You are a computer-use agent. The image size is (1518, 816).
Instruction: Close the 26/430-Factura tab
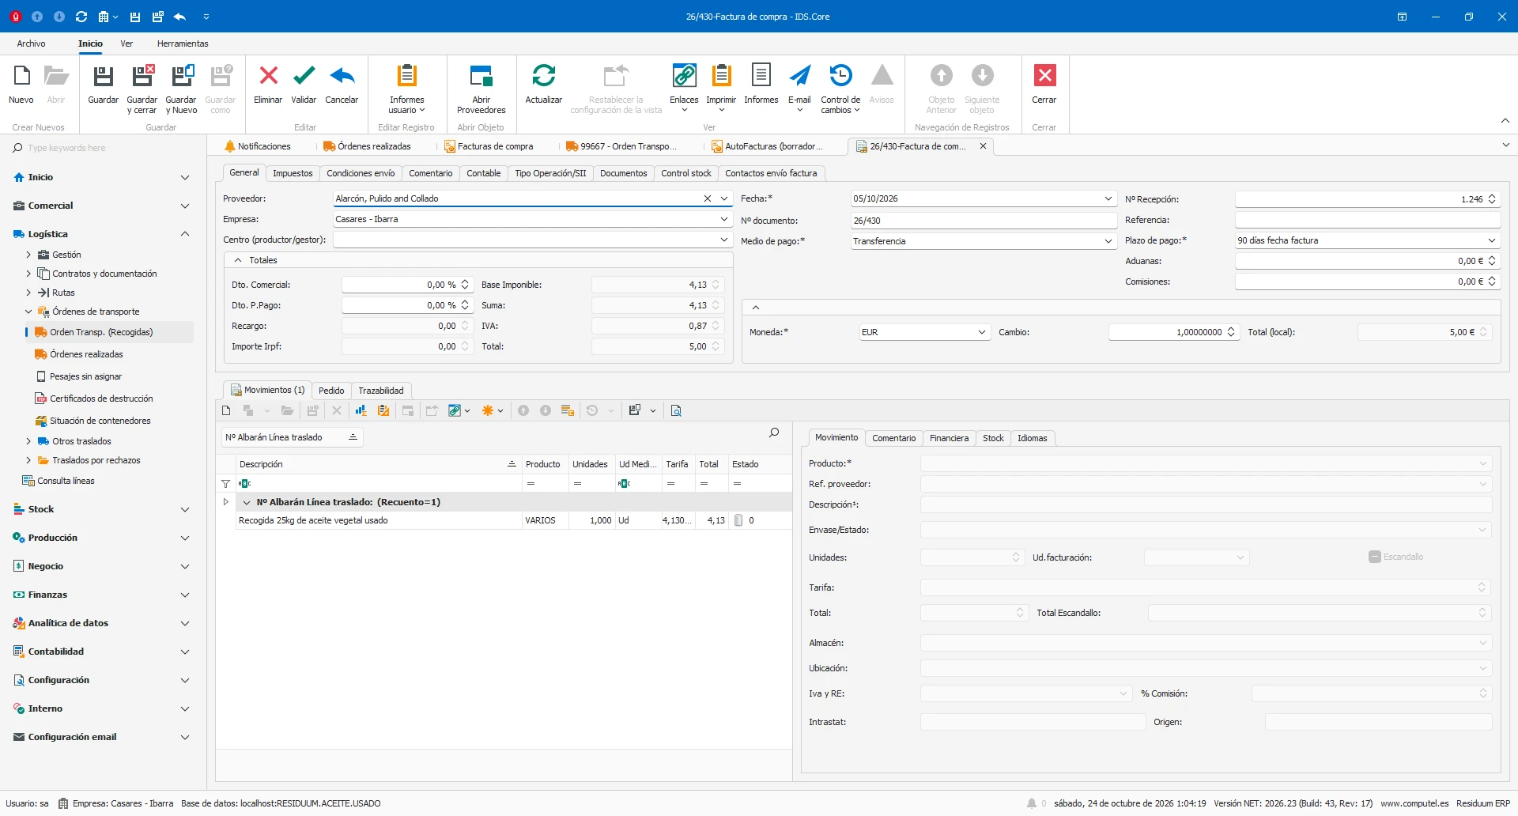click(983, 146)
